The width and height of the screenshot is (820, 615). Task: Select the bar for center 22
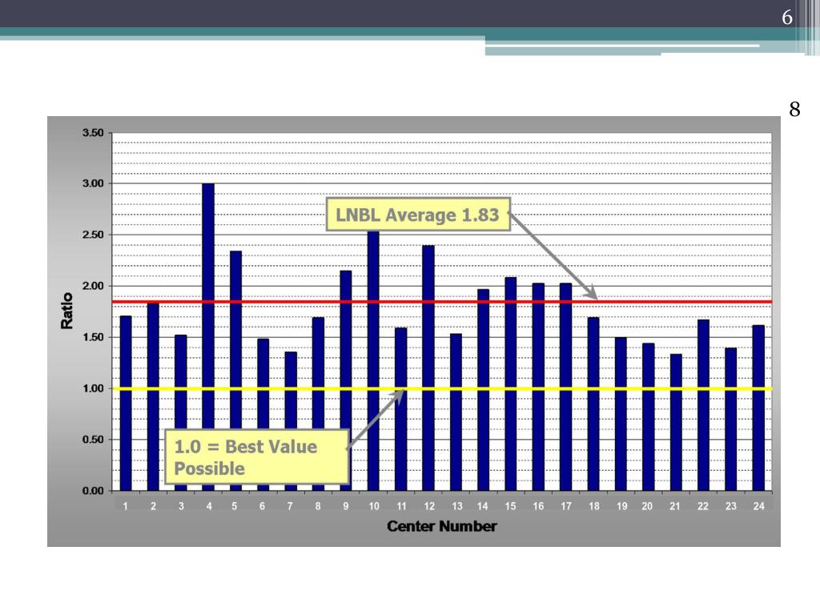point(703,404)
